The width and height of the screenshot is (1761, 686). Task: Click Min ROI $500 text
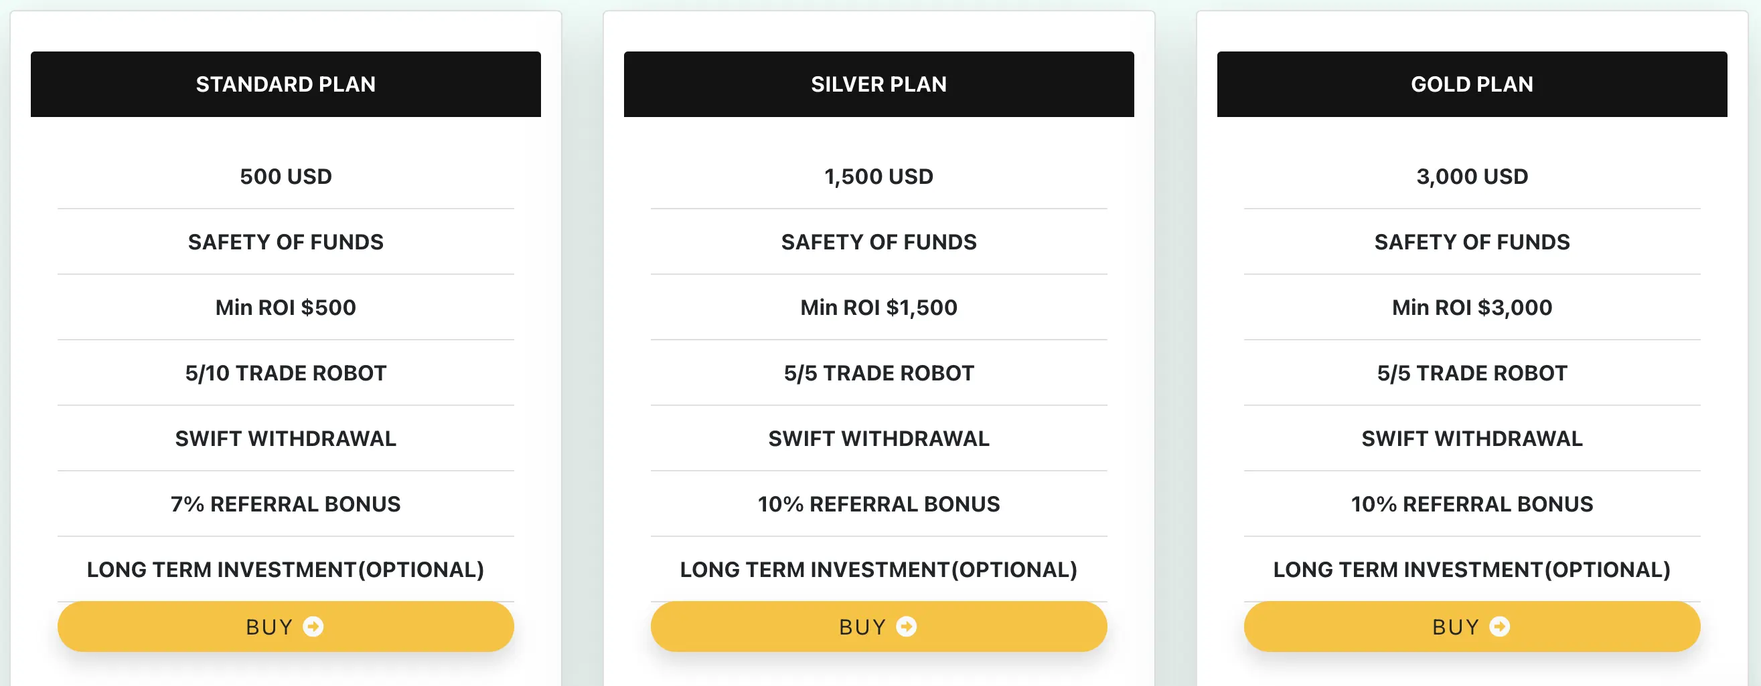click(286, 307)
